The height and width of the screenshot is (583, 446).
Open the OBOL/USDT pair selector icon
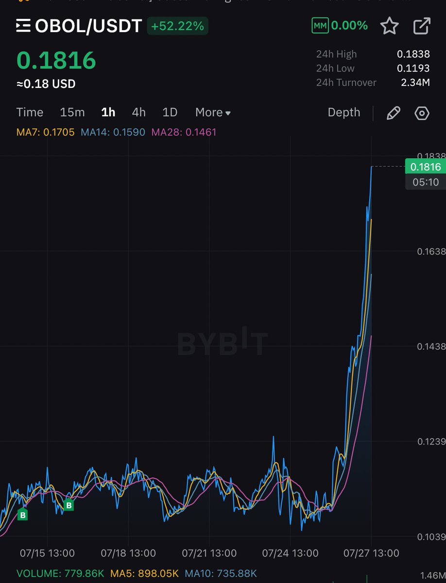[24, 26]
